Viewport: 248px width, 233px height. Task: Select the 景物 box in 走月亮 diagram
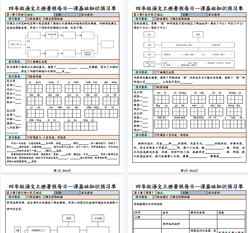click(198, 35)
